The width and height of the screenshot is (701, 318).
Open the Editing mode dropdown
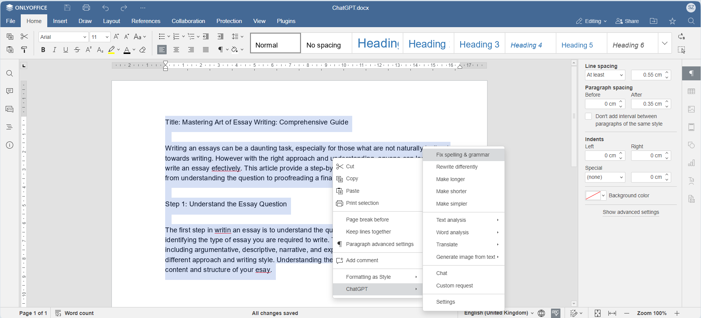tap(591, 21)
